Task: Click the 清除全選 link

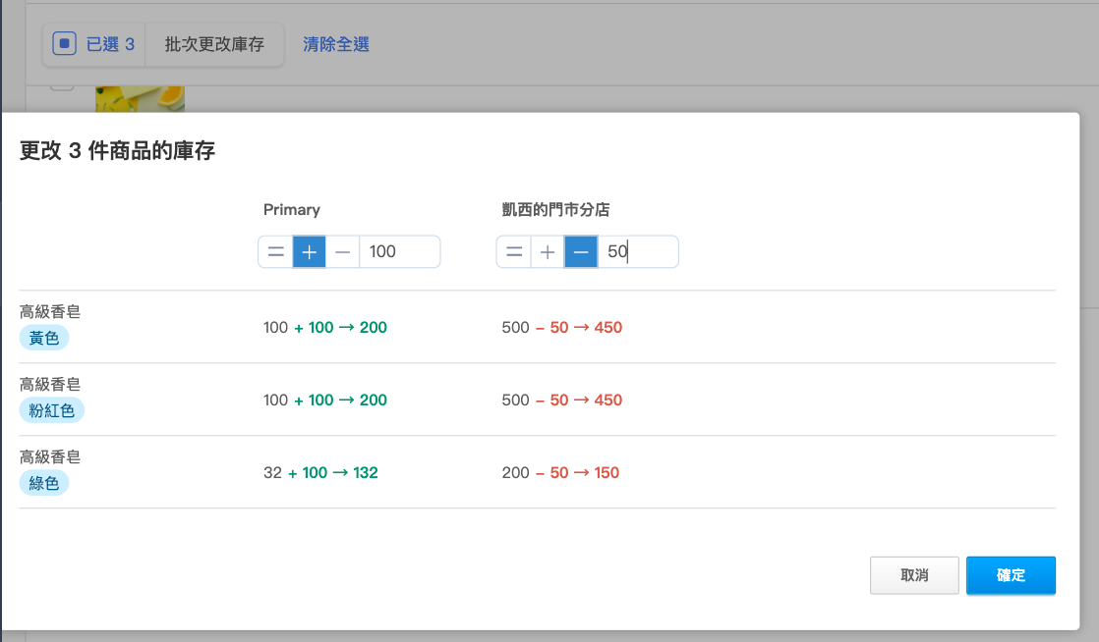Action: (336, 44)
